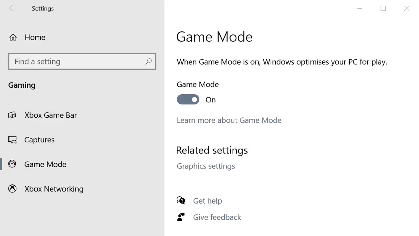Select Game Mode in the sidebar
Viewport: 419px width, 236px height.
pos(45,164)
